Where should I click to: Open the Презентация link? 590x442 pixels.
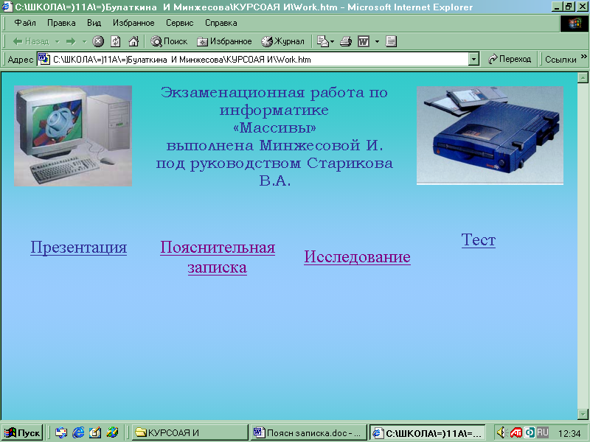pos(79,248)
